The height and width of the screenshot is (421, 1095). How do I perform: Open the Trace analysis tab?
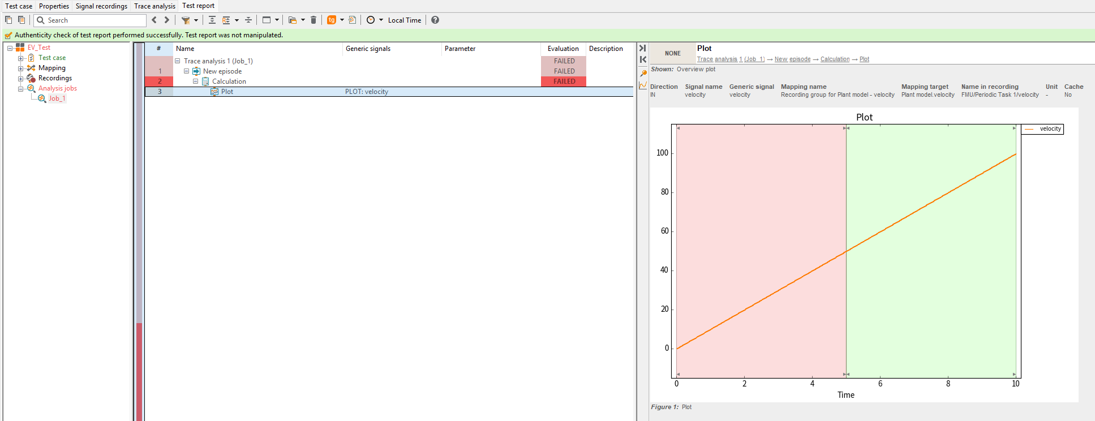154,6
